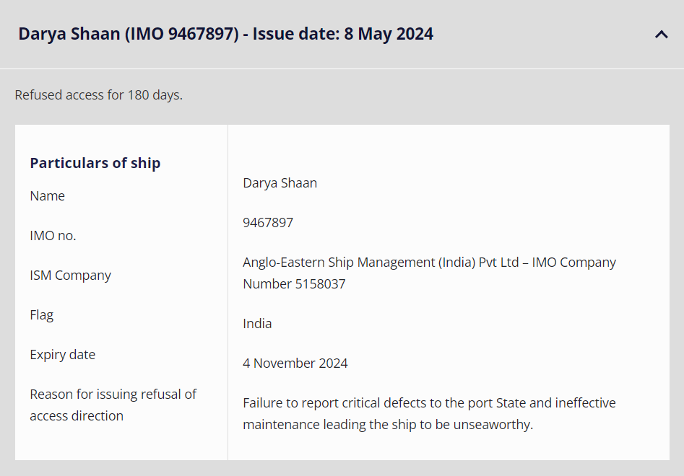Click the accordion header title with issue date
The width and height of the screenshot is (684, 476).
pyautogui.click(x=225, y=34)
